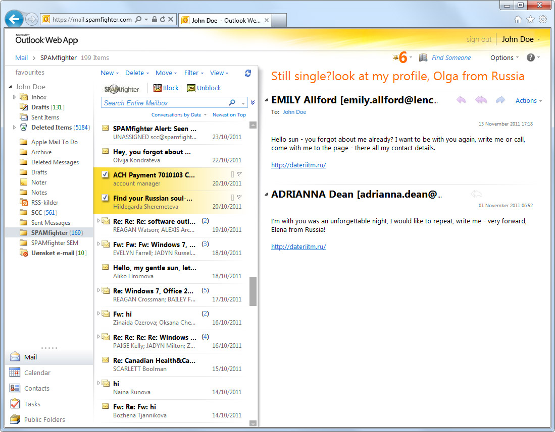
Task: Expand the Deleted Items folder tree arrow
Action: click(14, 128)
